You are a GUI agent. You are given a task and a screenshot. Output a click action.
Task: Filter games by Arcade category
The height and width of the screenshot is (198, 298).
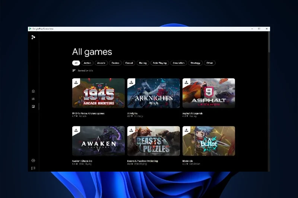(x=101, y=63)
